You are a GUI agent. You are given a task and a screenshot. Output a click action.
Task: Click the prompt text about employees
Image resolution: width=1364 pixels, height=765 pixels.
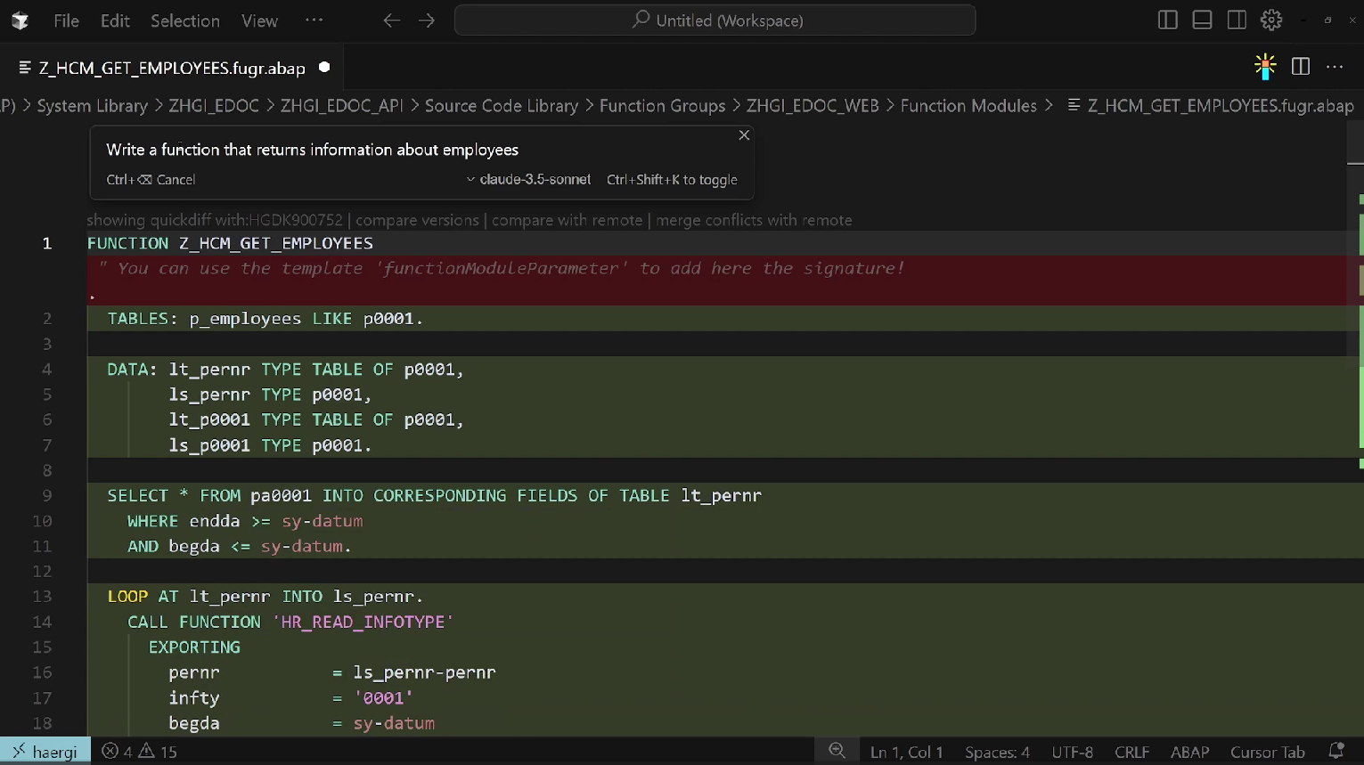[x=313, y=150]
